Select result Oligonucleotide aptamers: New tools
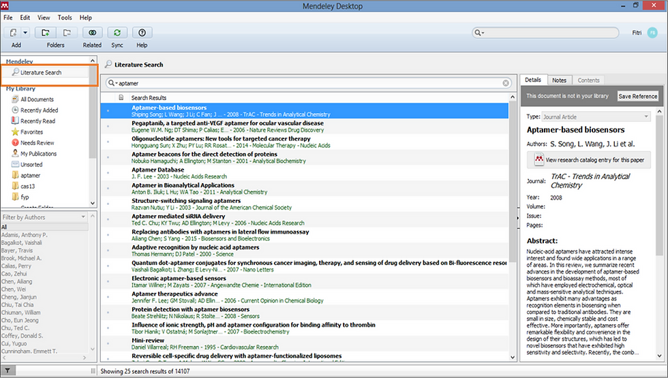This screenshot has height=378, width=668. coord(304,142)
